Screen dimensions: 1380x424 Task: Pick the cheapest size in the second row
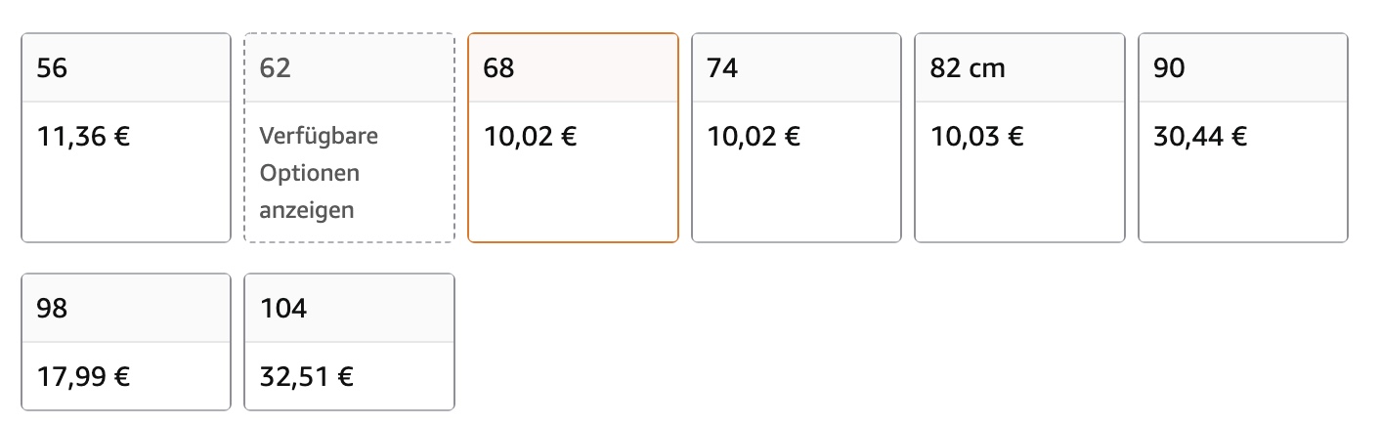click(x=126, y=342)
